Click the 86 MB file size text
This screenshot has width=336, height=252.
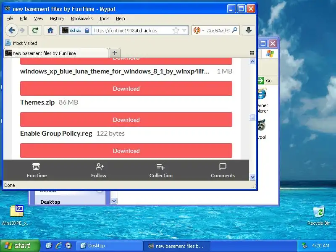coord(68,102)
